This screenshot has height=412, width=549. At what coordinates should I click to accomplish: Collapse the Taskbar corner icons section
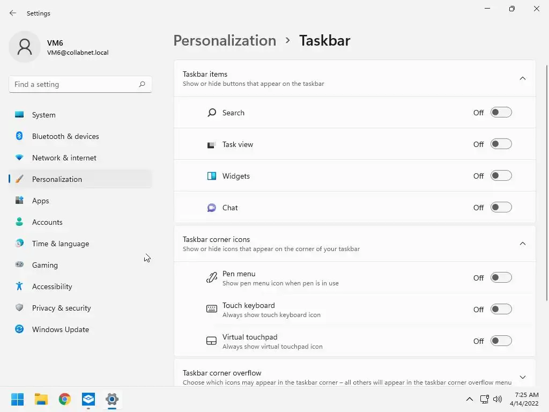(x=522, y=244)
